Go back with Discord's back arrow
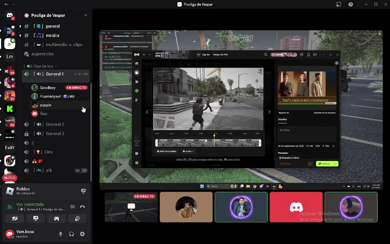 click(6, 4)
